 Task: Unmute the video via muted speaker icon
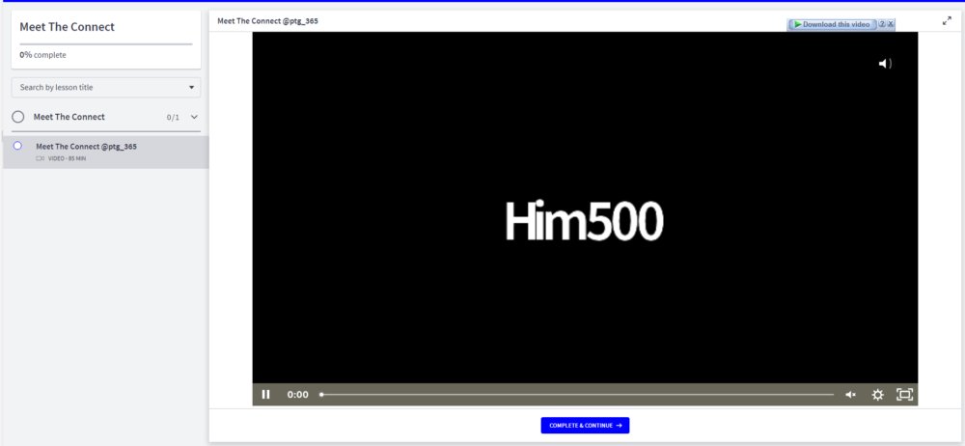[x=850, y=394]
